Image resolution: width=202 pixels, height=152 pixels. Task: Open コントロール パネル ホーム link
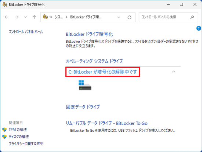pyautogui.click(x=26, y=32)
